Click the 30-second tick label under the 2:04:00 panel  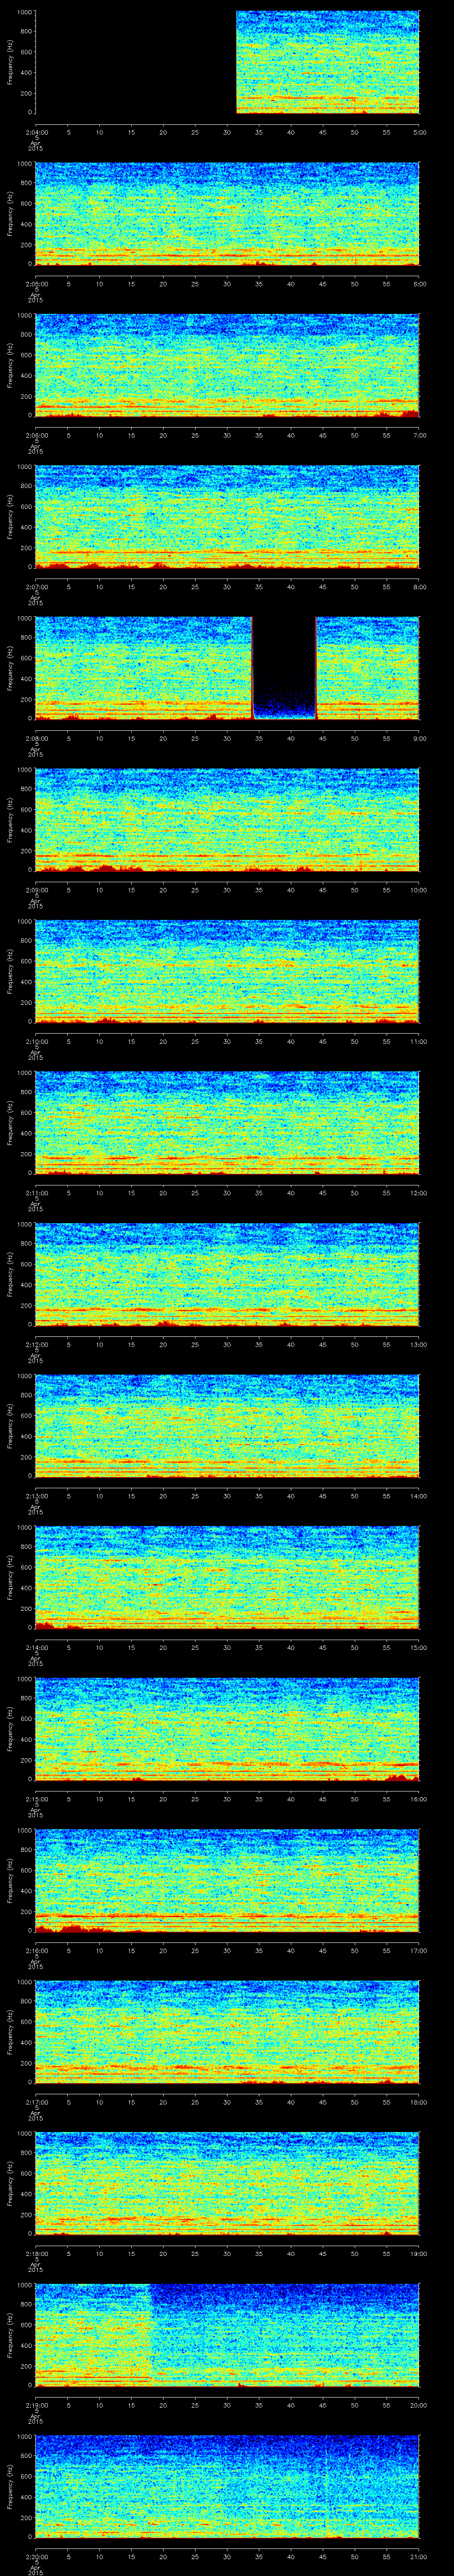[x=227, y=132]
